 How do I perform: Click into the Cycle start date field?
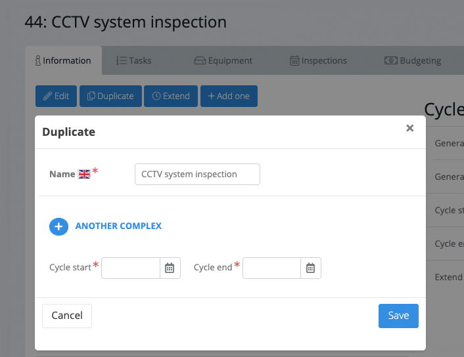click(x=131, y=268)
